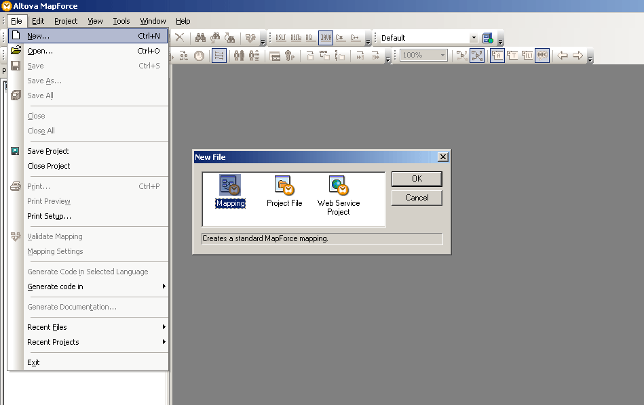Select C# output language icon
644x405 pixels.
(x=340, y=38)
